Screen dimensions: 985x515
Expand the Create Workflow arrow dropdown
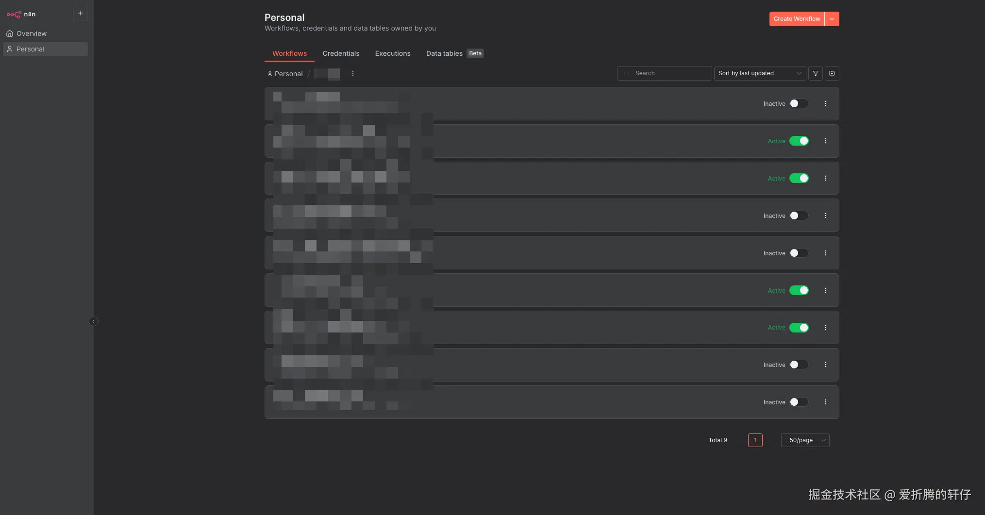(832, 19)
